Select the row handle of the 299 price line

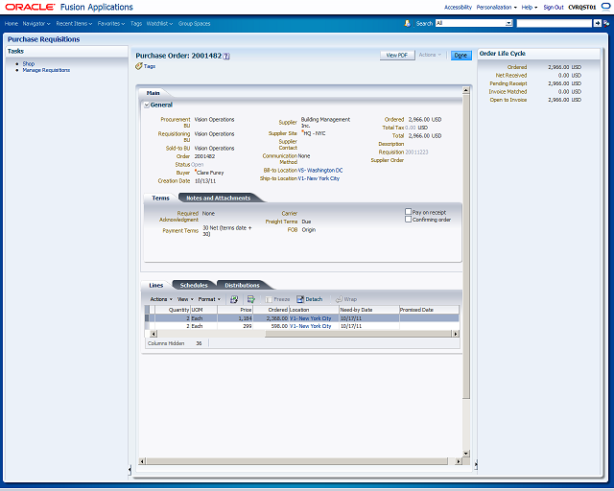(147, 326)
